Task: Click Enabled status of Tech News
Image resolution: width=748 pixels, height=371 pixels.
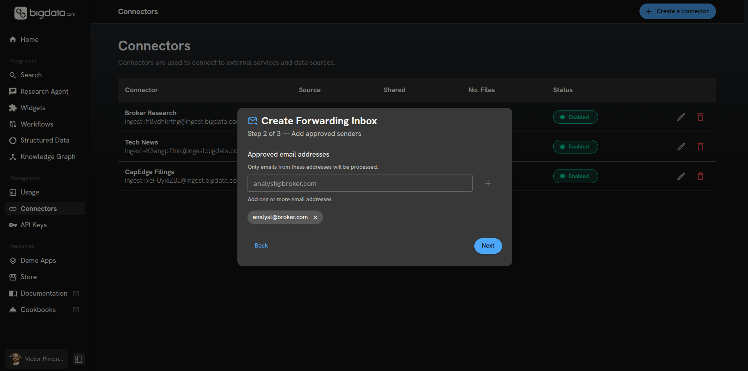Action: click(575, 147)
